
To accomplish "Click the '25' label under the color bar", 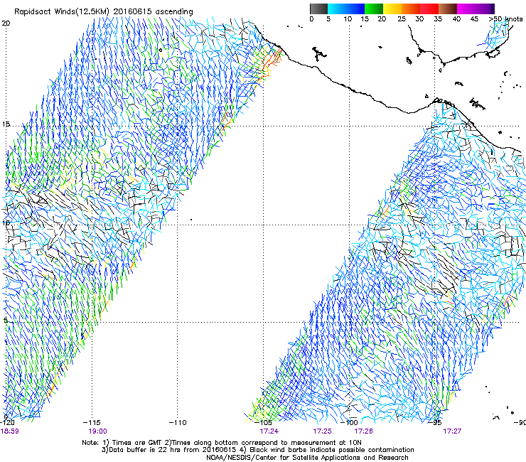I will coord(402,18).
